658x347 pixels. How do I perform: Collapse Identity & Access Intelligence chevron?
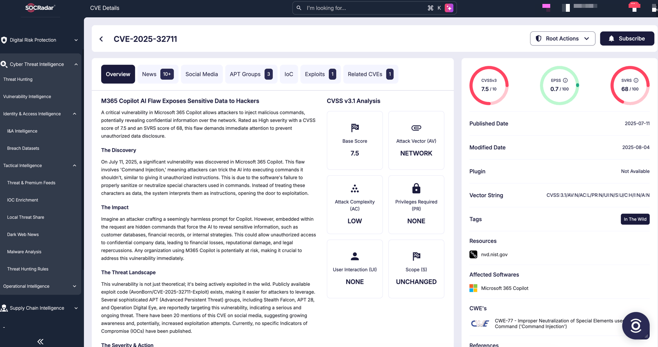pos(74,114)
